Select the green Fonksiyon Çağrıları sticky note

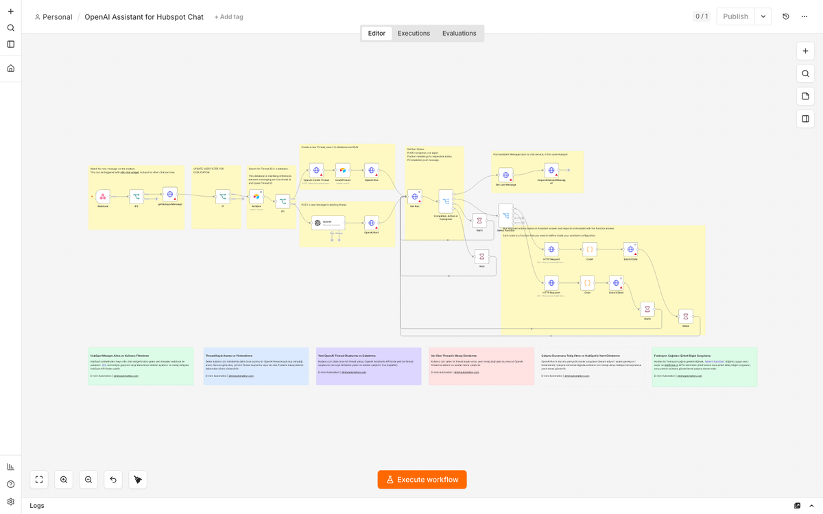(x=704, y=367)
